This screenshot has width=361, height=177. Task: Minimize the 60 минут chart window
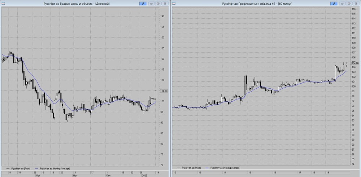coord(342,4)
